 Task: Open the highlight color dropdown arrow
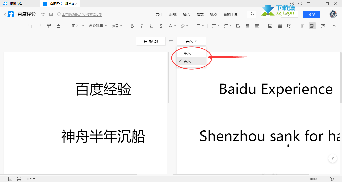[x=187, y=26]
